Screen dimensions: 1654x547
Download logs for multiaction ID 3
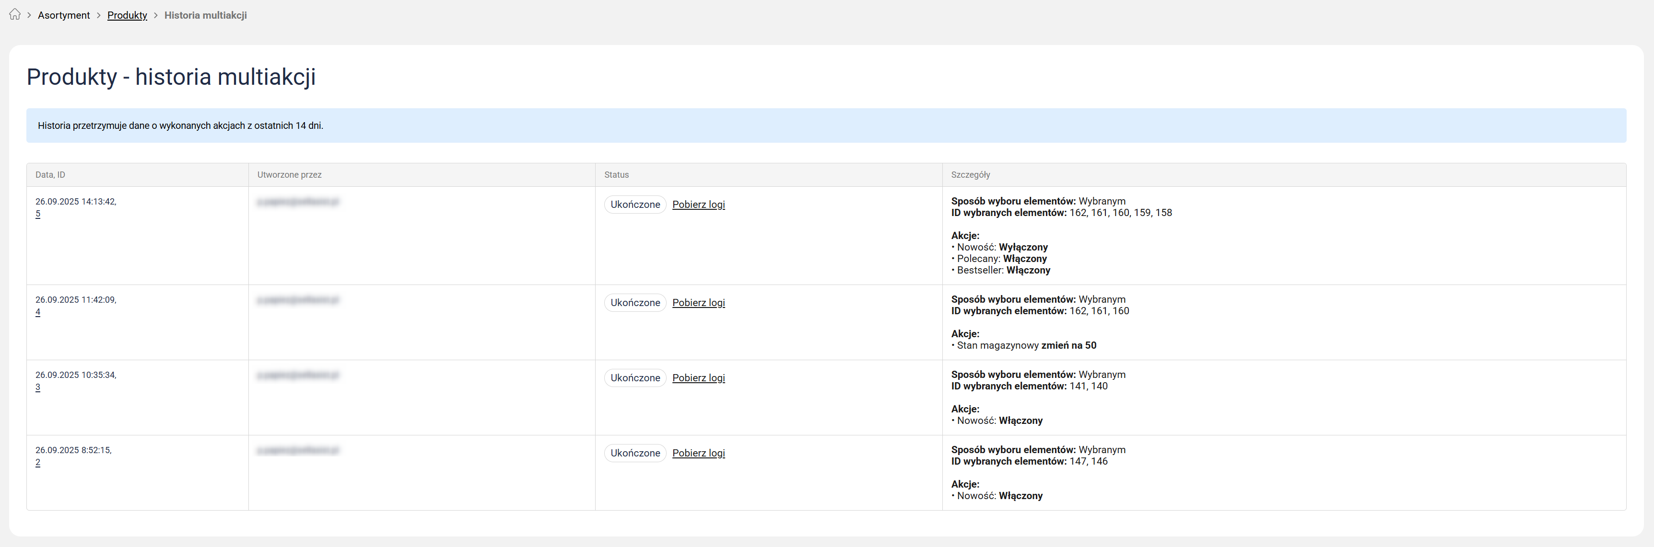coord(698,378)
